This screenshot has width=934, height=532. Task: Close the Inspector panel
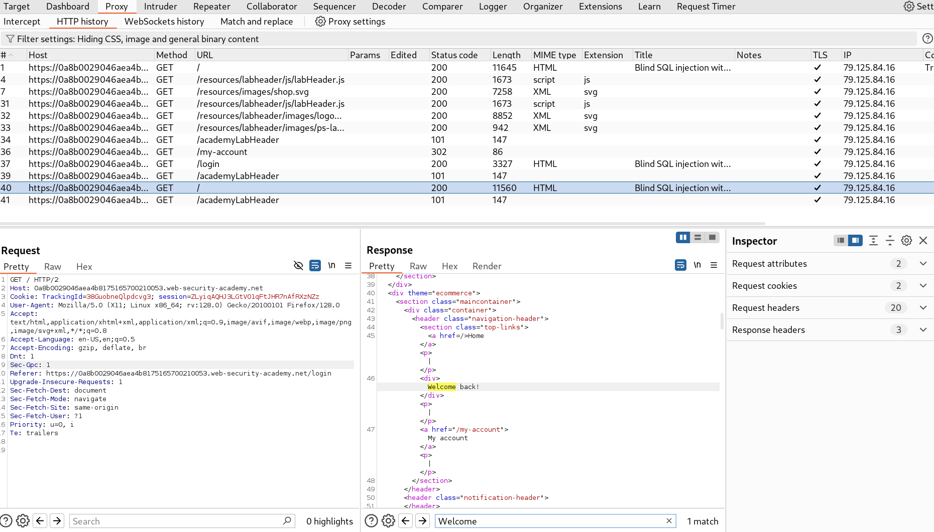coord(923,241)
